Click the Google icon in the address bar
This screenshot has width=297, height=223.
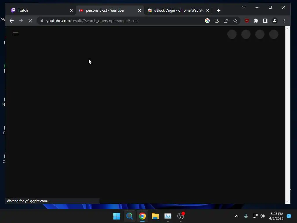[x=207, y=21]
